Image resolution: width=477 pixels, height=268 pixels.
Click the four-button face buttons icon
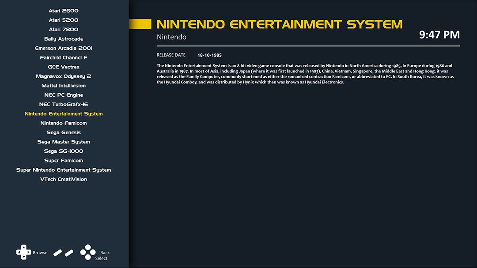[88, 252]
